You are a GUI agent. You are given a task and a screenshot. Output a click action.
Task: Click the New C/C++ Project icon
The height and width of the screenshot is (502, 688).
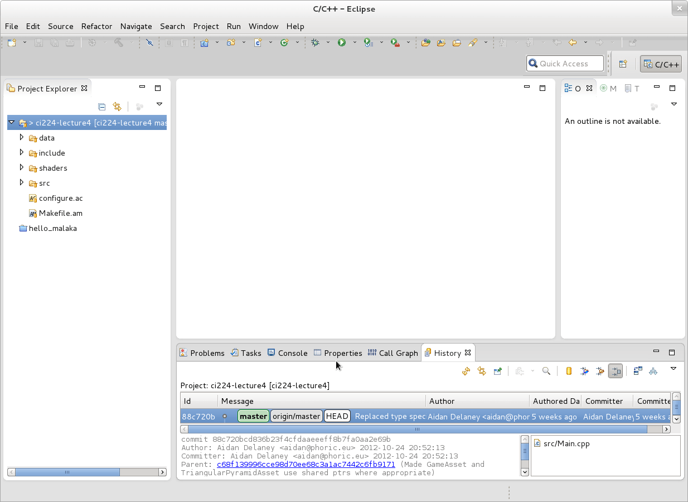[x=204, y=42]
